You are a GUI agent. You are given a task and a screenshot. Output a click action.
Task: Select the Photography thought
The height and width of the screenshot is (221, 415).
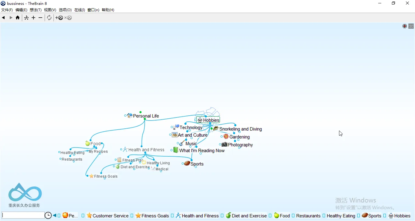(x=240, y=145)
